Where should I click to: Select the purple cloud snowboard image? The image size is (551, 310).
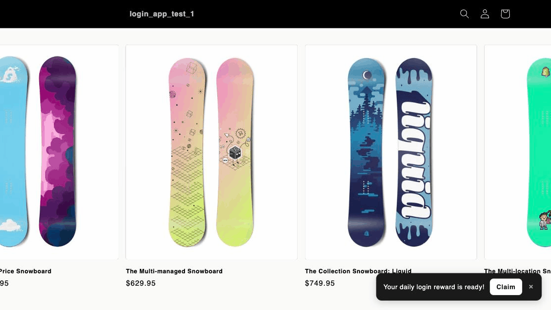[57, 151]
